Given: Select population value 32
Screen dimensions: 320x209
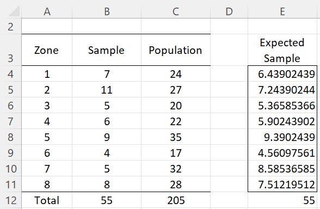Looking at the screenshot, I should 175,168.
